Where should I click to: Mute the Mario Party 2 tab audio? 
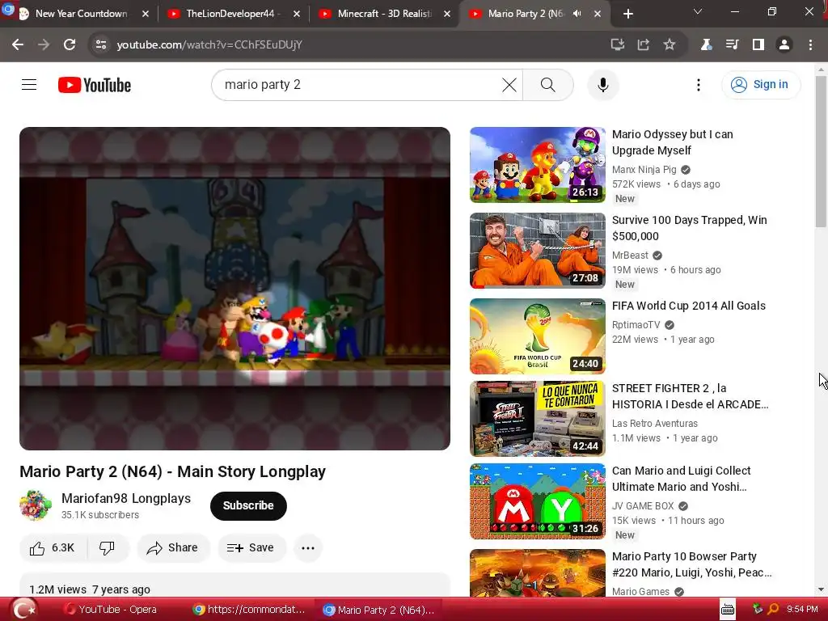(x=577, y=14)
